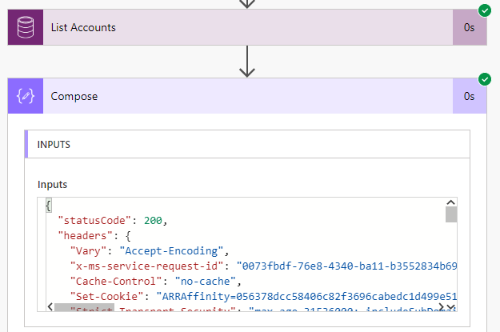This screenshot has width=500, height=332.
Task: Click the Compose curly-braces icon
Action: click(x=26, y=96)
